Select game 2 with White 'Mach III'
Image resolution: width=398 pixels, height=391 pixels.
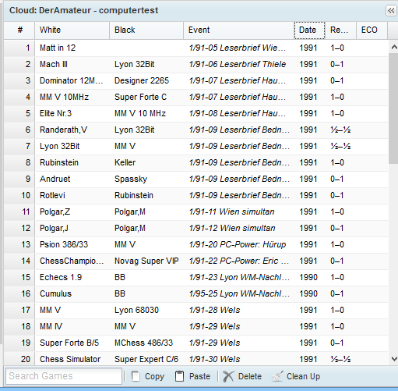pos(195,64)
